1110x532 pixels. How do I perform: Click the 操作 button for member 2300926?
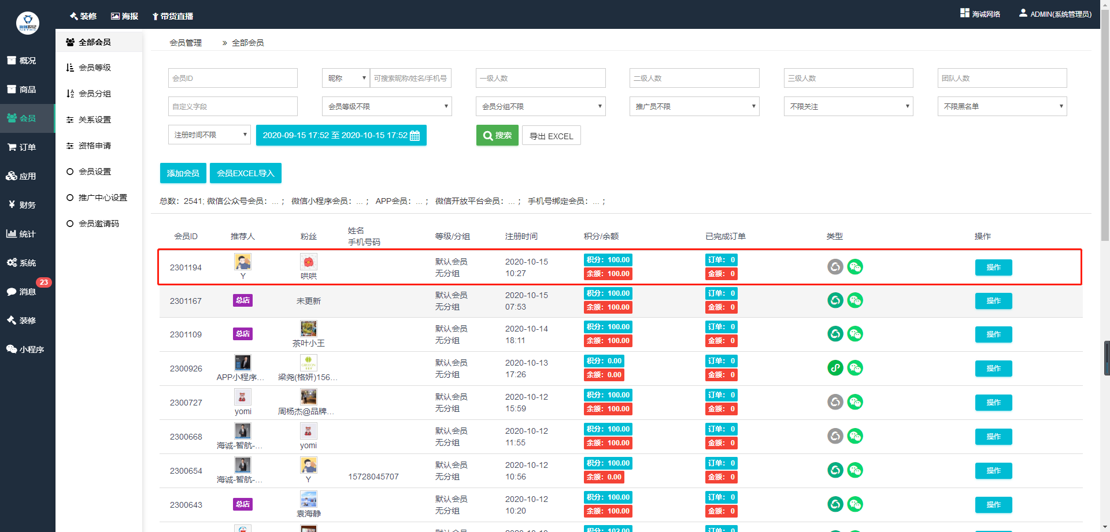coord(993,369)
